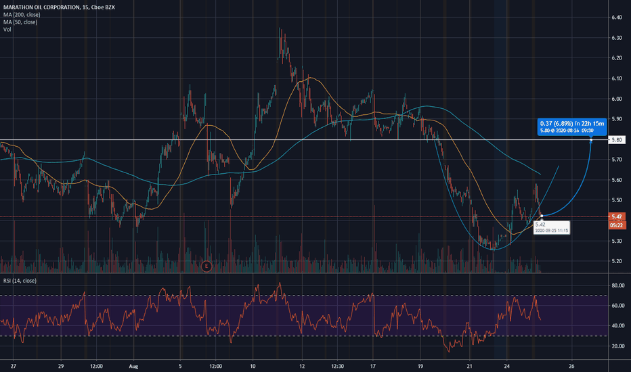Viewport: 631px width, 372px height.
Task: Click the Aug label on the time axis
Action: [x=133, y=367]
